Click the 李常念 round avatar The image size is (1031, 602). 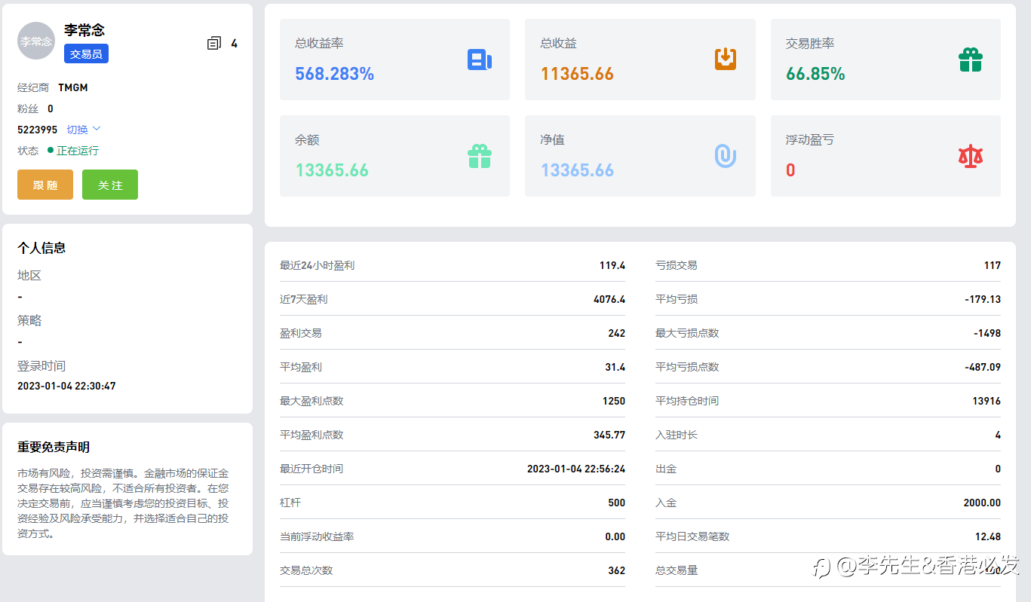point(36,41)
